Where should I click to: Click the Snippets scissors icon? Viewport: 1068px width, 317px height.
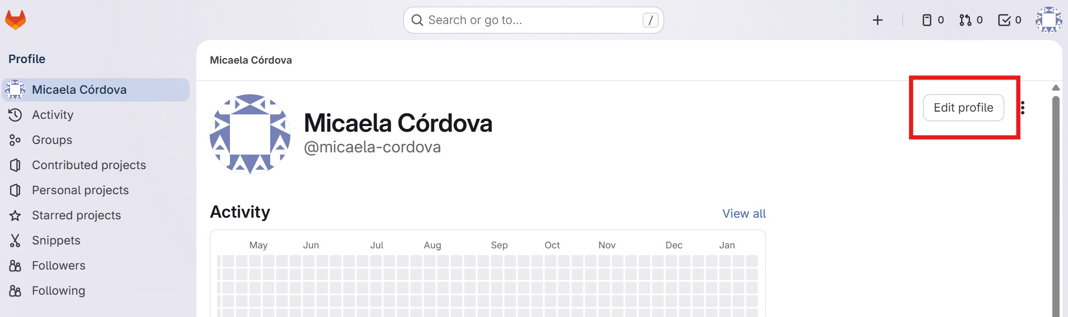pos(15,241)
